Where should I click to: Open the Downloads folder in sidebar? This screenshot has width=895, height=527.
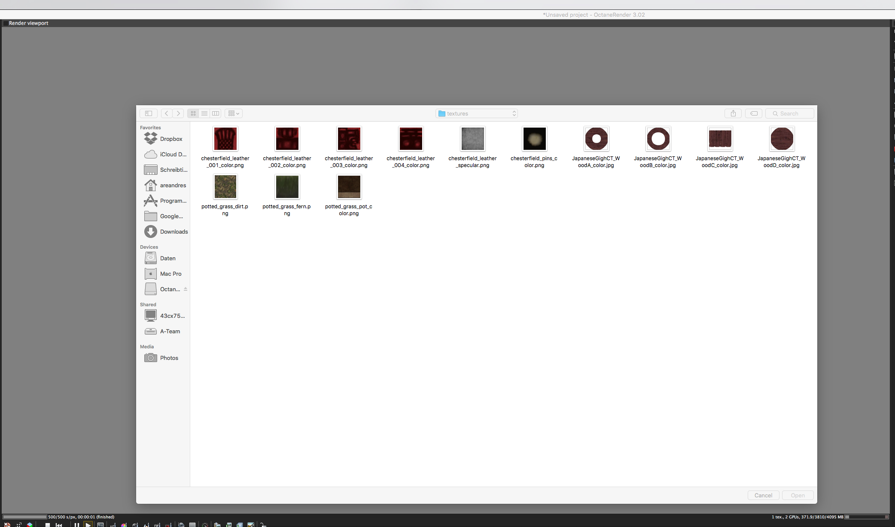click(174, 232)
